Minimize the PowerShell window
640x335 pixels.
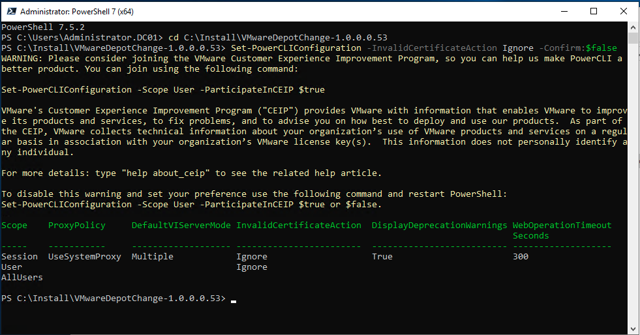(564, 11)
